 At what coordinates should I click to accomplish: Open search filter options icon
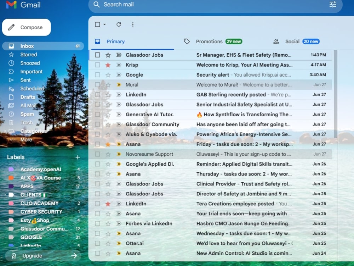[332, 4]
